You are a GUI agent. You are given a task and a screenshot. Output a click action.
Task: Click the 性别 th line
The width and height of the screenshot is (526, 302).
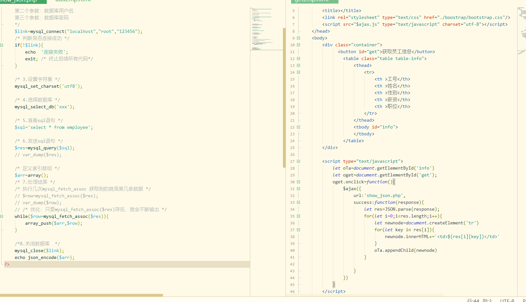coord(392,93)
